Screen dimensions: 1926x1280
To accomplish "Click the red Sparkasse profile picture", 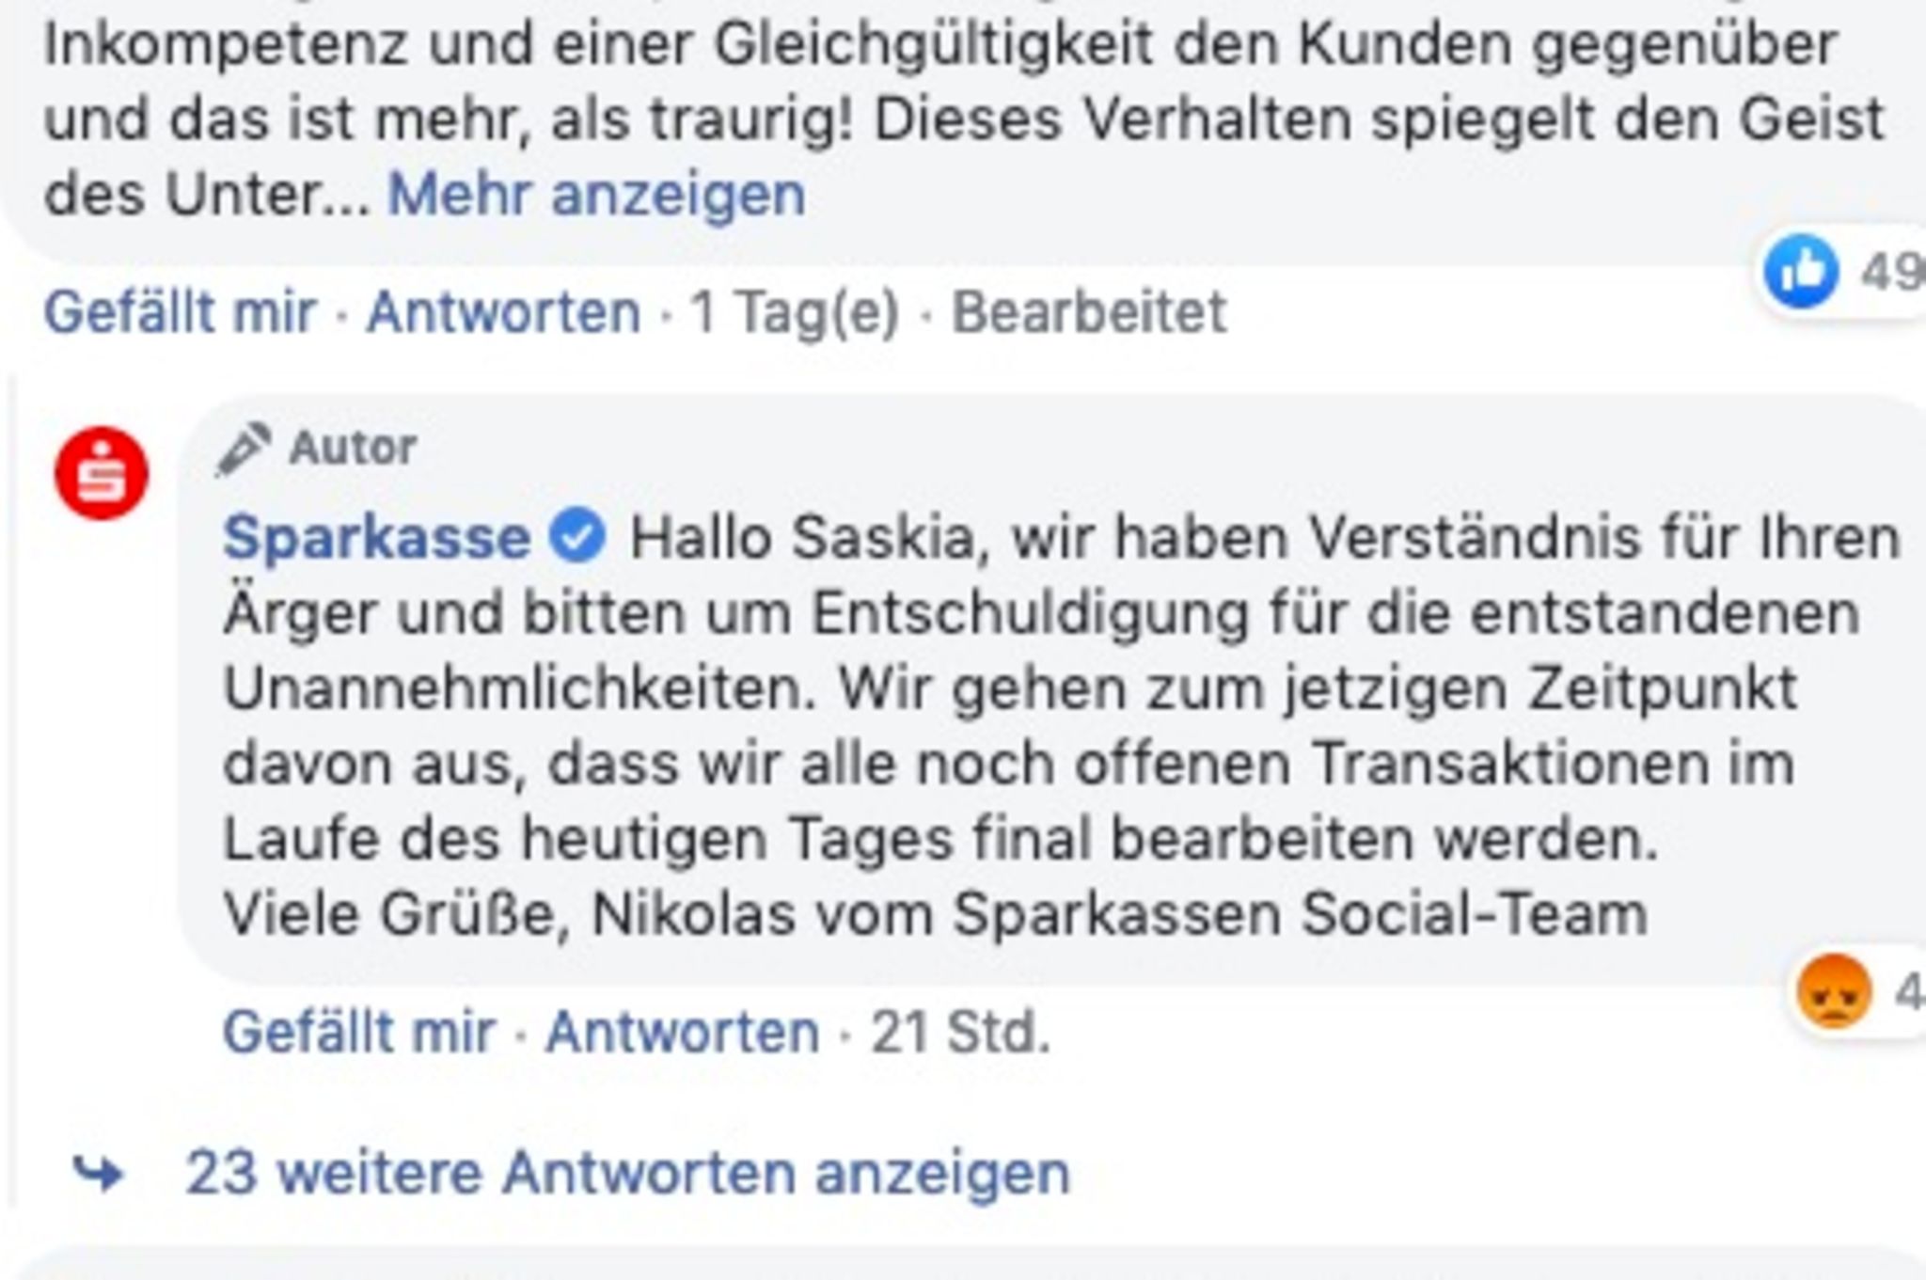I will 102,473.
